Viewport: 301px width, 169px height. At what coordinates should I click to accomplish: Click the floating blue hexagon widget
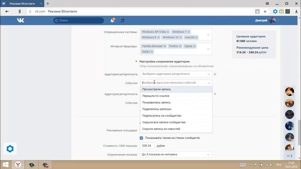coord(10,149)
